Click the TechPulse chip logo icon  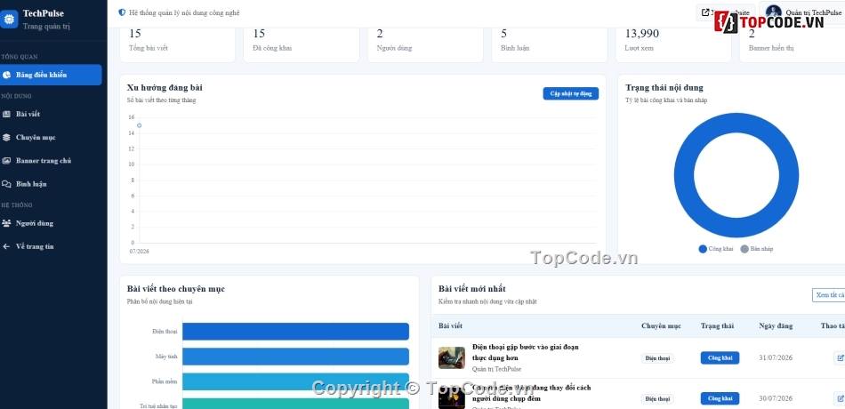click(8, 20)
